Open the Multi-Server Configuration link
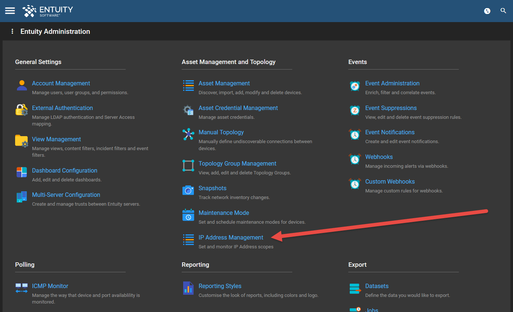The height and width of the screenshot is (312, 513). [x=66, y=195]
